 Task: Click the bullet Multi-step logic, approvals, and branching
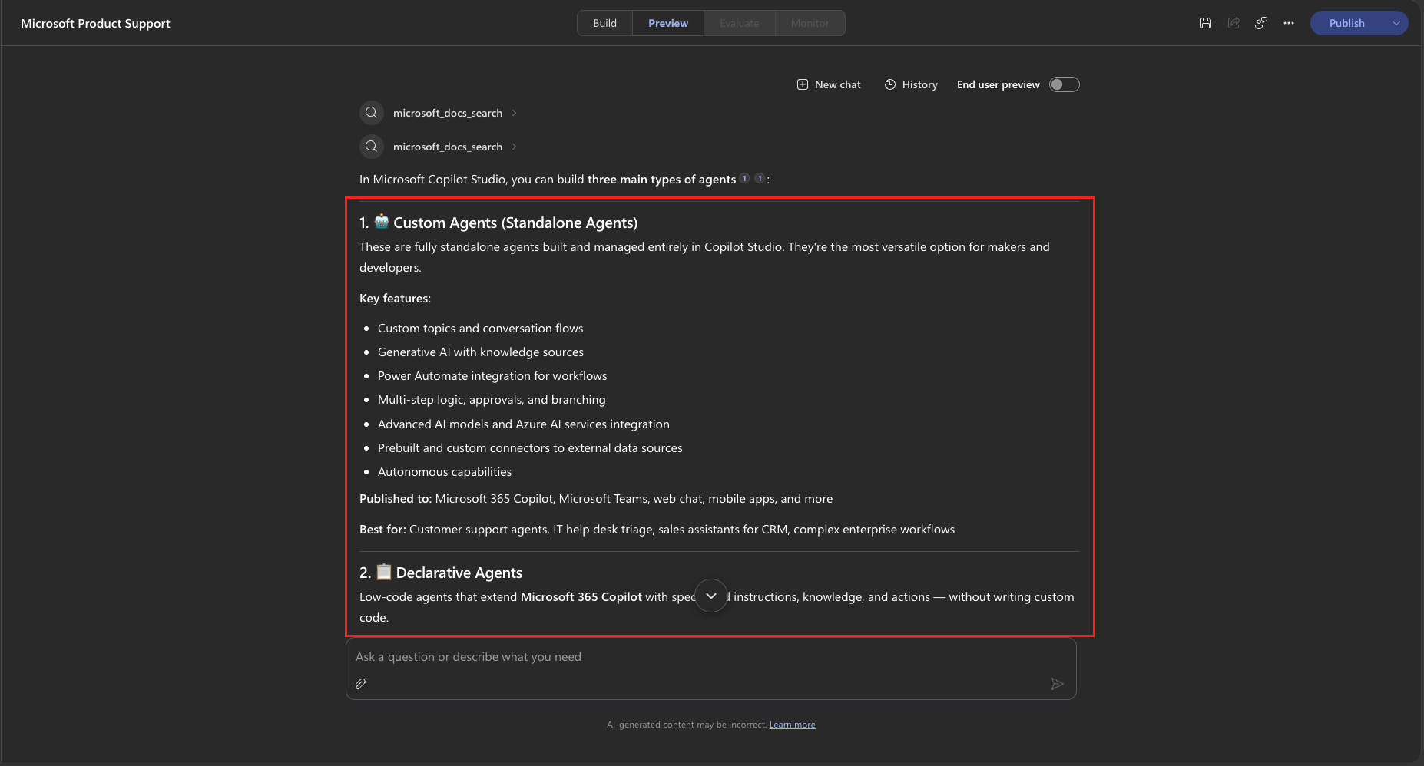coord(492,400)
